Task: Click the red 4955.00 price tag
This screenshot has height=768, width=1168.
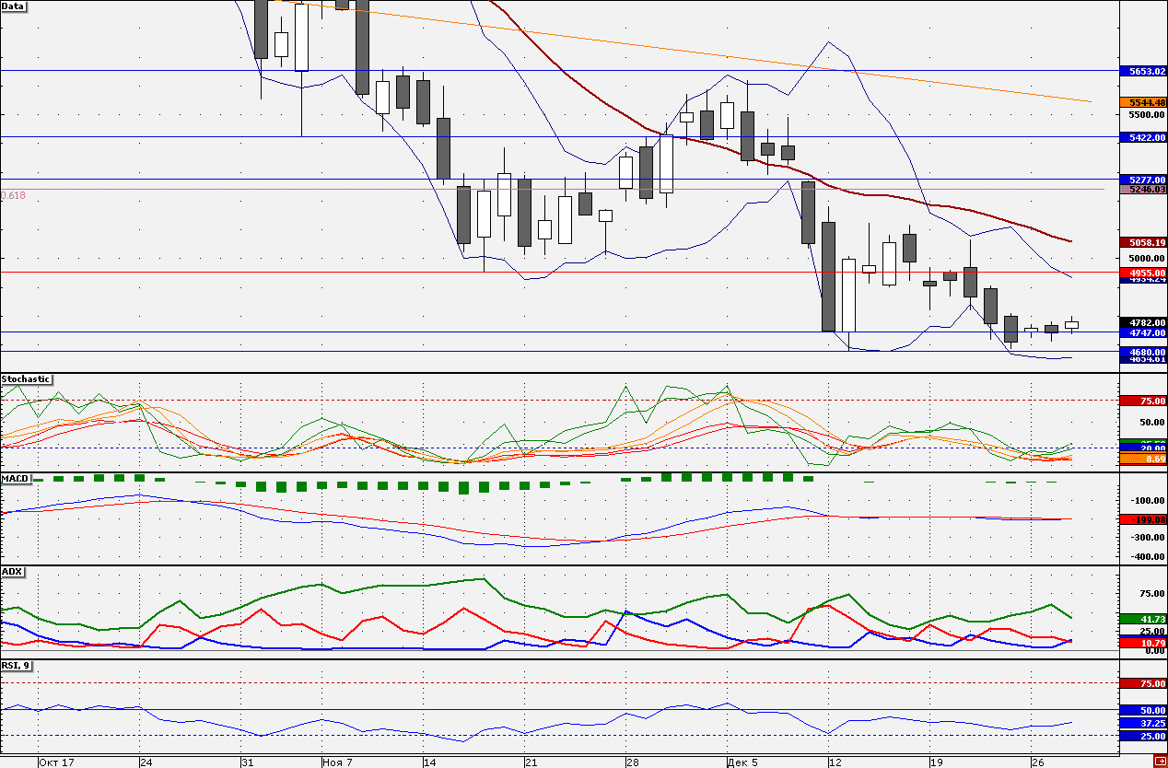Action: click(1143, 273)
